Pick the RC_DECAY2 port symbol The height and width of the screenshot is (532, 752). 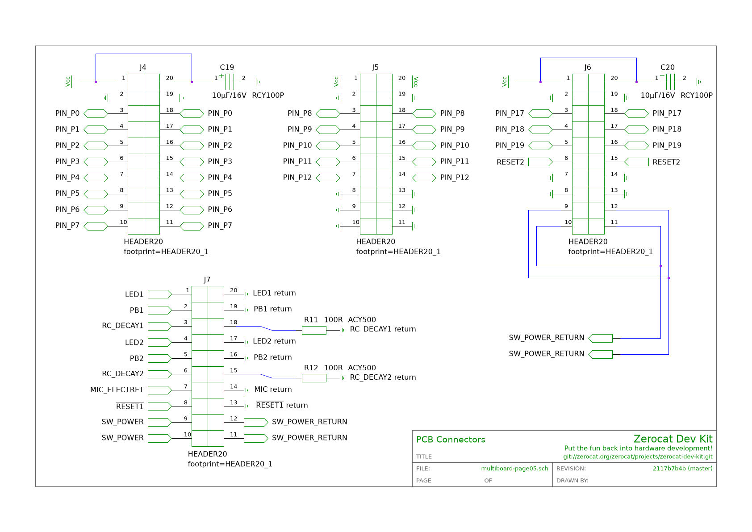coord(160,374)
